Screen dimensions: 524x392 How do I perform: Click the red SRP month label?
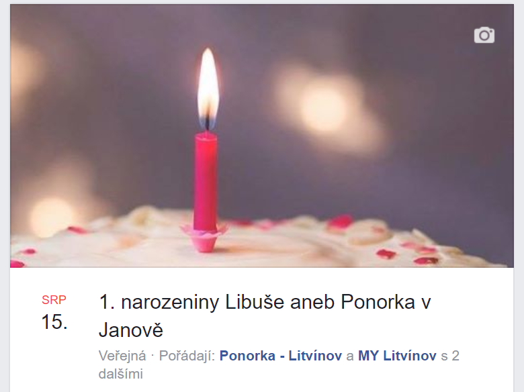tap(54, 300)
